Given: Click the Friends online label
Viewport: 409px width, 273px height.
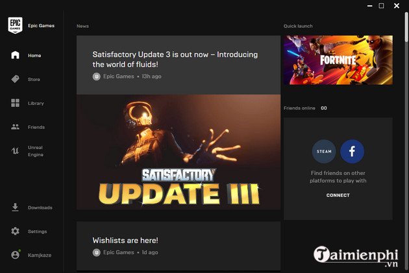Looking at the screenshot, I should pyautogui.click(x=299, y=108).
